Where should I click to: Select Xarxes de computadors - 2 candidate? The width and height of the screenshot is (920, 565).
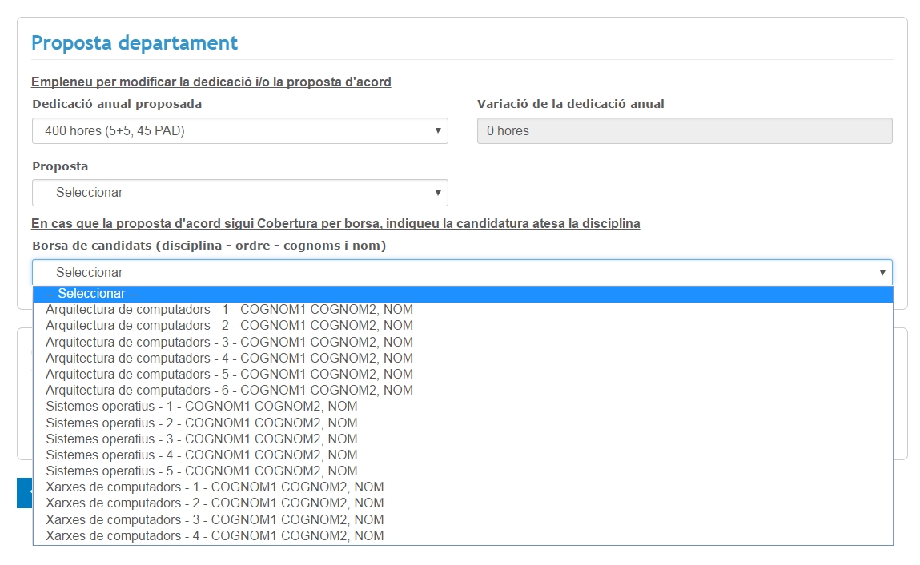(x=215, y=503)
